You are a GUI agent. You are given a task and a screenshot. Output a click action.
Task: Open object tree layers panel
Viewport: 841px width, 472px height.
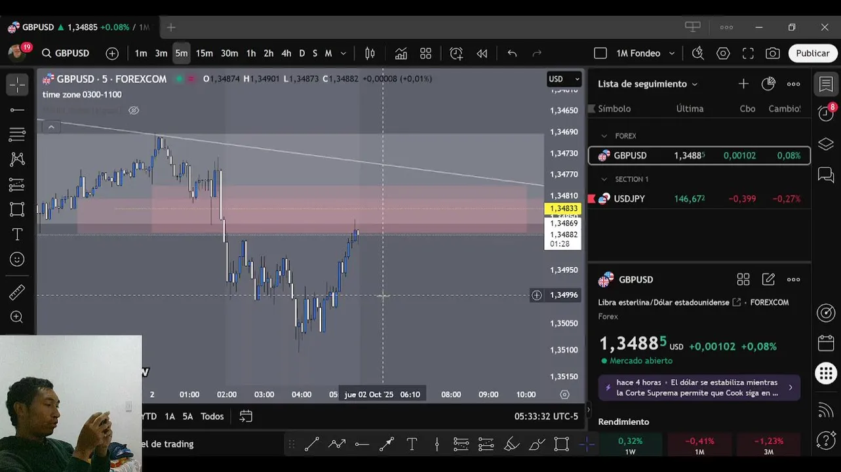point(826,144)
